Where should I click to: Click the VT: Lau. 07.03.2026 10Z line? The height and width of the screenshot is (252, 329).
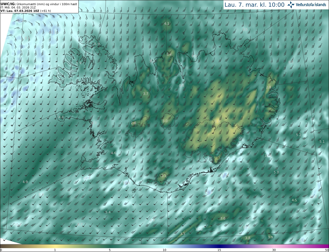coord(26,11)
